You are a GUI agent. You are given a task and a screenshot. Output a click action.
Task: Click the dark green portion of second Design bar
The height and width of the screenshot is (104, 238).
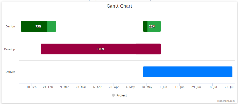click(145, 26)
